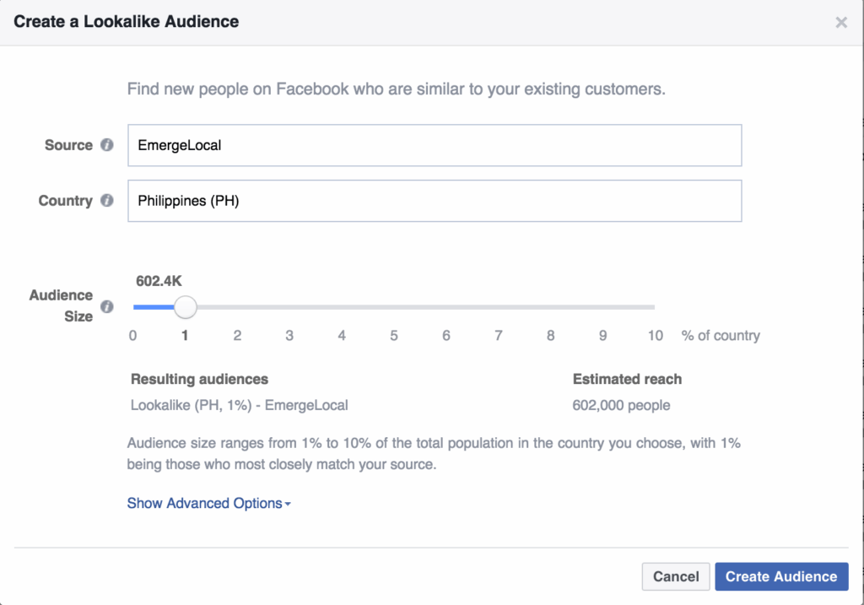Screen dimensions: 864x605
Task: Pick the 3 label on the audience scale
Action: click(x=289, y=336)
